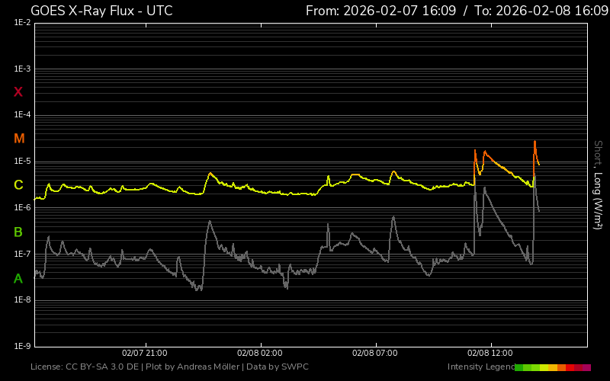Screen dimensions: 610x381
Task: Click the green B class marker
Action: click(x=18, y=232)
